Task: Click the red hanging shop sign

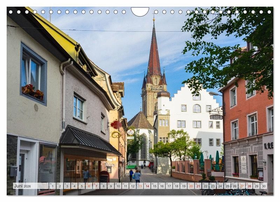Action: click(116, 124)
